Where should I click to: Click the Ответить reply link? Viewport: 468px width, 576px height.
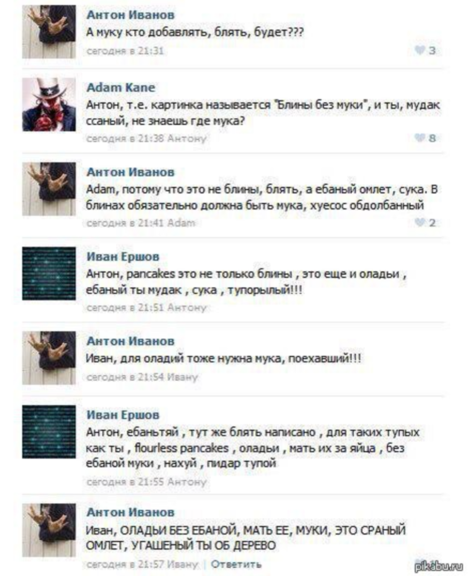[236, 564]
